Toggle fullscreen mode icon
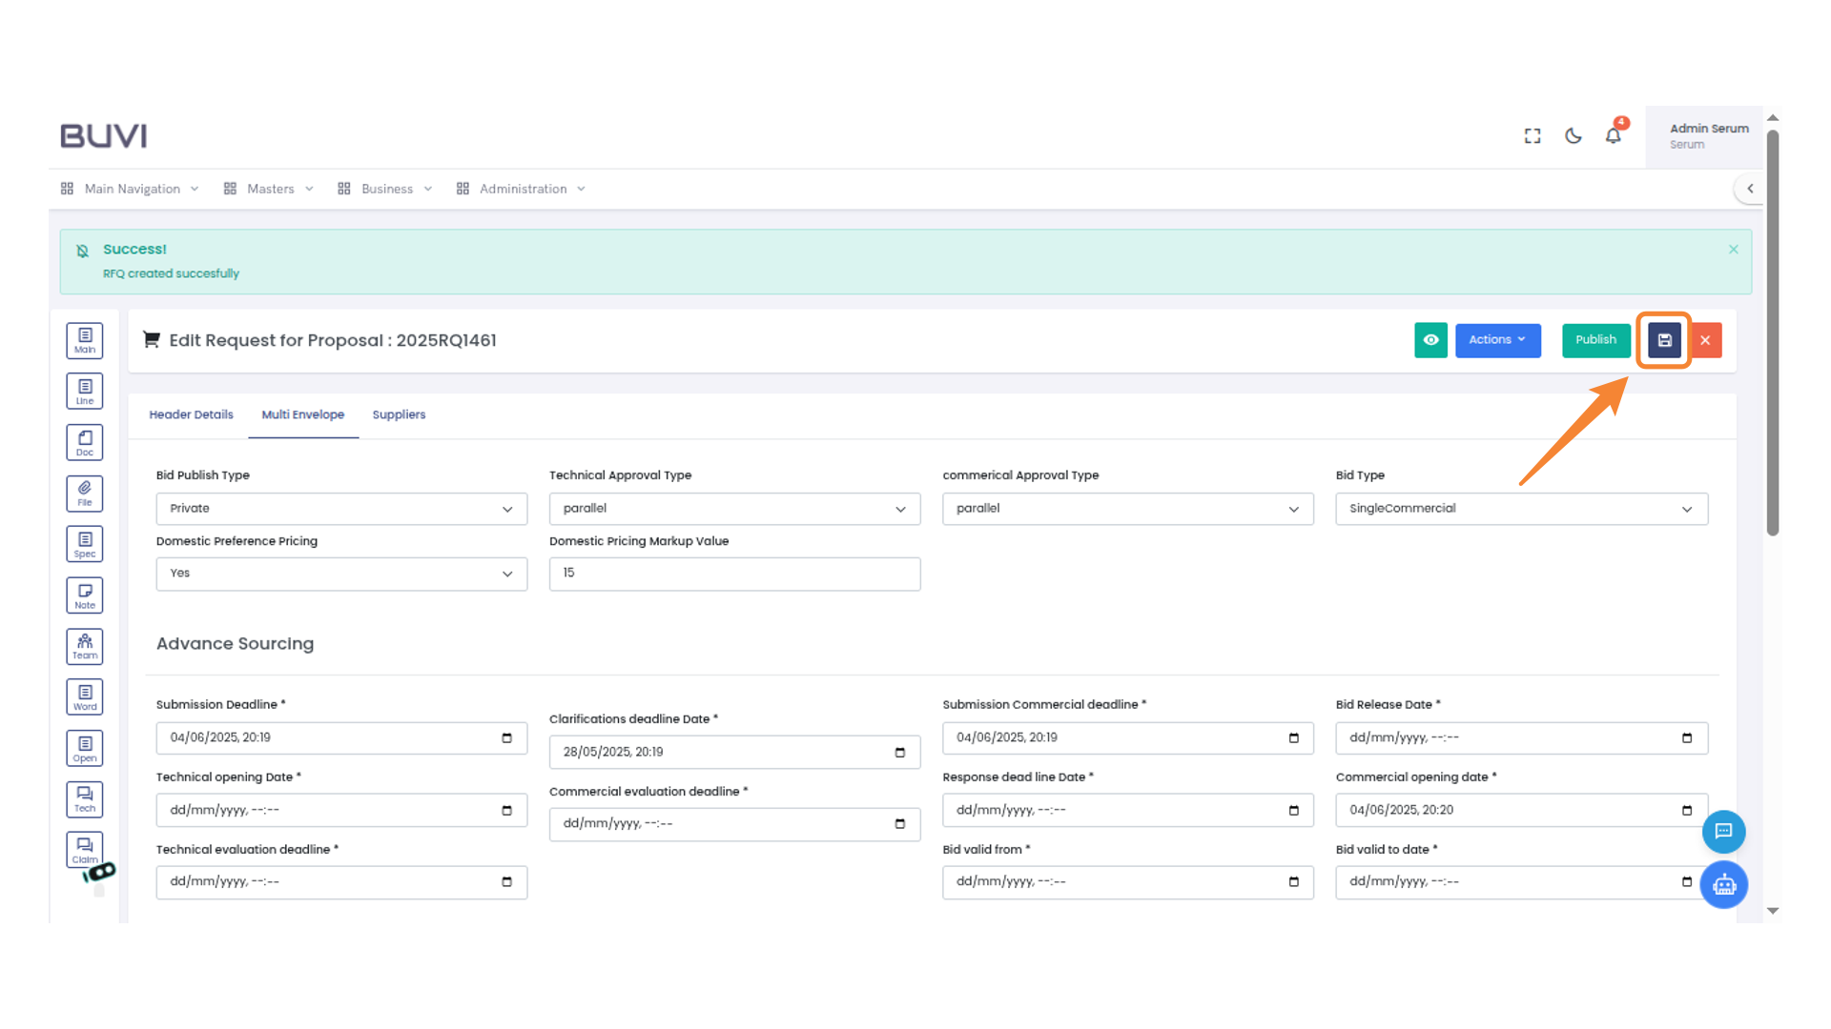Image resolution: width=1831 pixels, height=1029 pixels. 1533,136
